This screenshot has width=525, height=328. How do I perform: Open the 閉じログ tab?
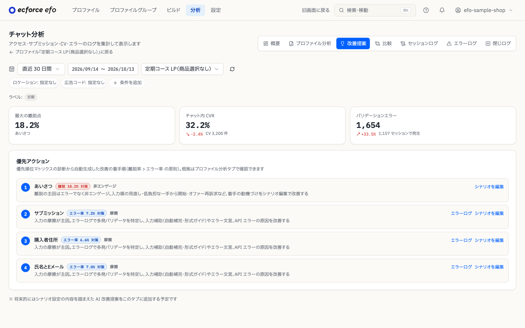point(498,43)
